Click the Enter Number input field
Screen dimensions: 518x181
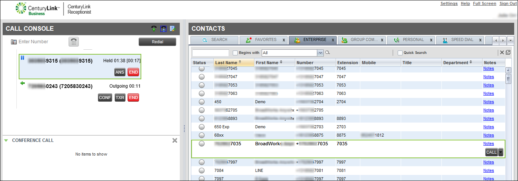42,42
